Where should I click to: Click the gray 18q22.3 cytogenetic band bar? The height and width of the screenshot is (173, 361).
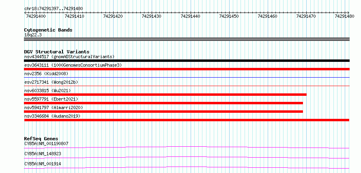[187, 39]
